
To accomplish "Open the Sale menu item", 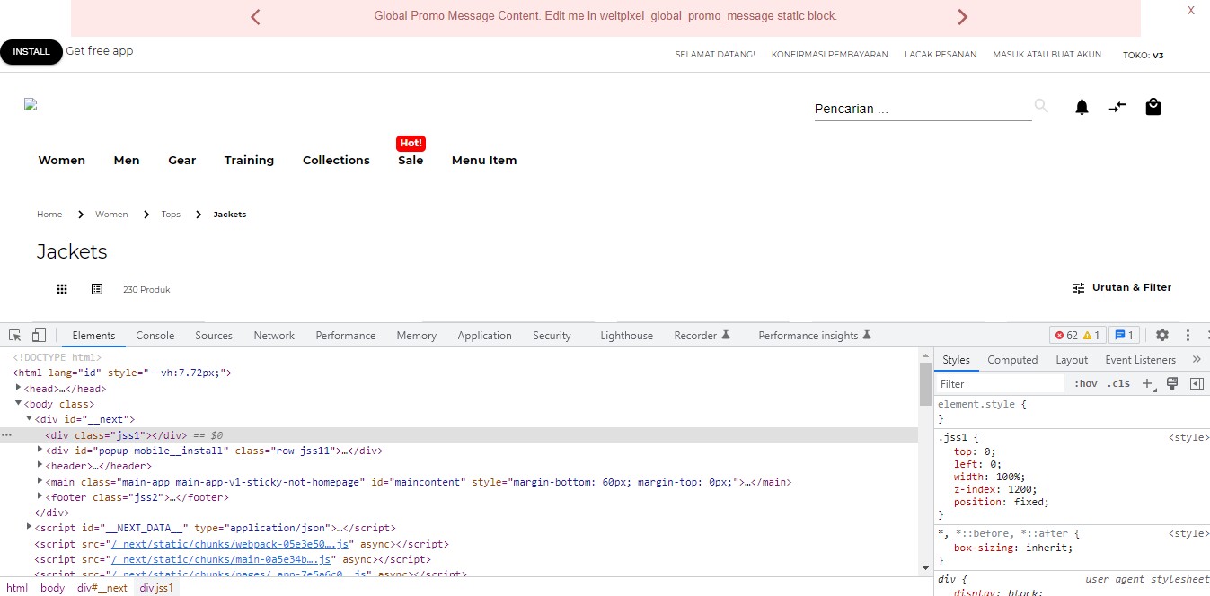I will click(x=411, y=160).
